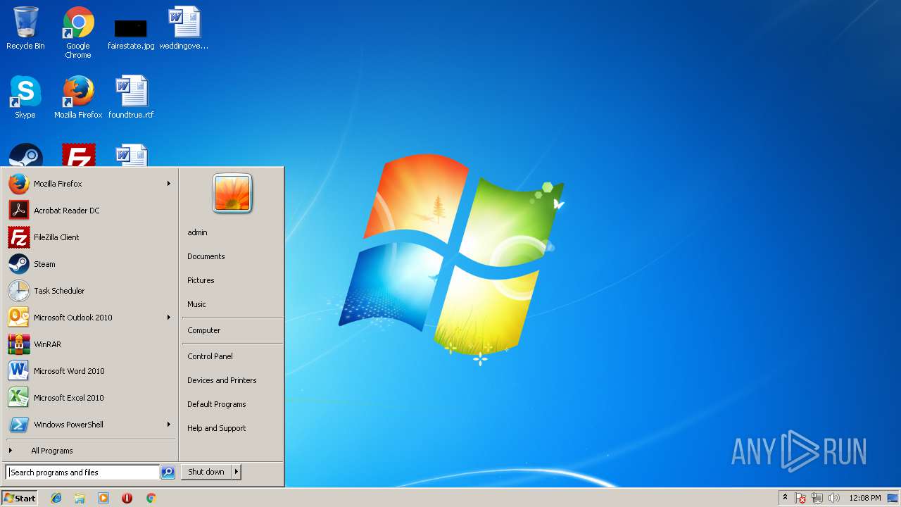Image resolution: width=901 pixels, height=507 pixels.
Task: Open Chrome from the taskbar
Action: (x=151, y=498)
